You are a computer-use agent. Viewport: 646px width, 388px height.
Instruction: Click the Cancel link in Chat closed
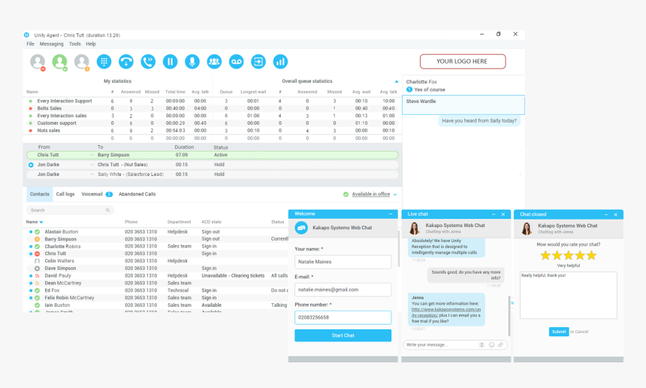(x=581, y=332)
